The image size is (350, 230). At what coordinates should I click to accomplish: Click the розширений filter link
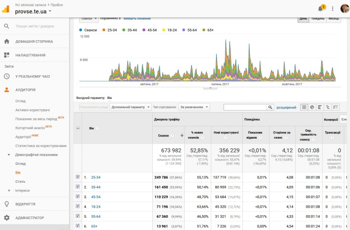pos(286,107)
